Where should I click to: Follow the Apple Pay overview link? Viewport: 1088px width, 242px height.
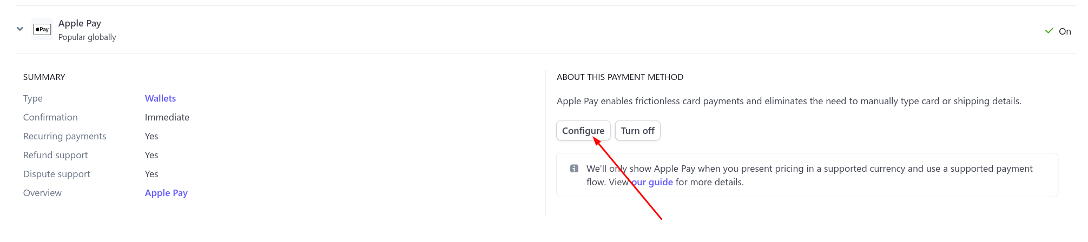click(166, 193)
